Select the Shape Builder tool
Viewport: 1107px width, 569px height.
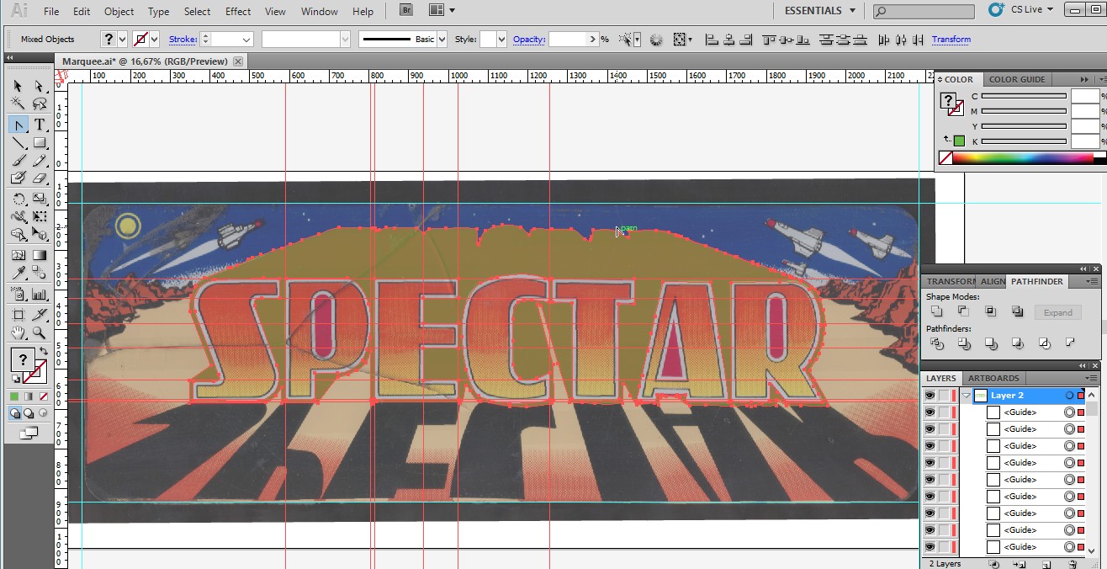tap(18, 235)
